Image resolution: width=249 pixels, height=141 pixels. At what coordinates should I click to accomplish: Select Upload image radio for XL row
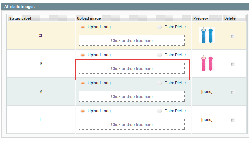click(83, 27)
